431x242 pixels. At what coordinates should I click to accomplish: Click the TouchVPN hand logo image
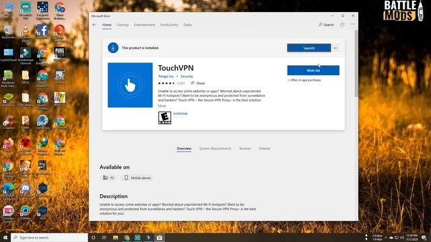[x=130, y=85]
